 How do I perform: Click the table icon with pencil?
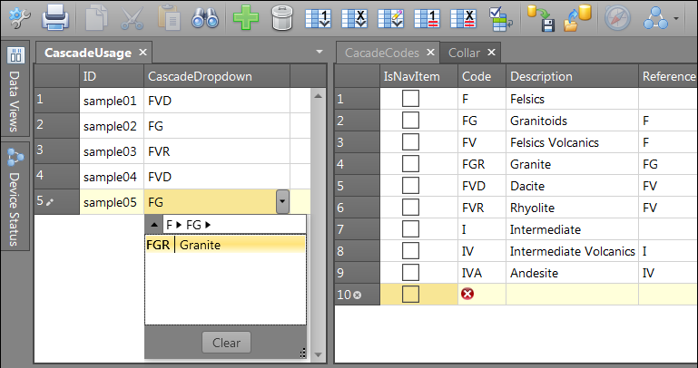pyautogui.click(x=391, y=19)
